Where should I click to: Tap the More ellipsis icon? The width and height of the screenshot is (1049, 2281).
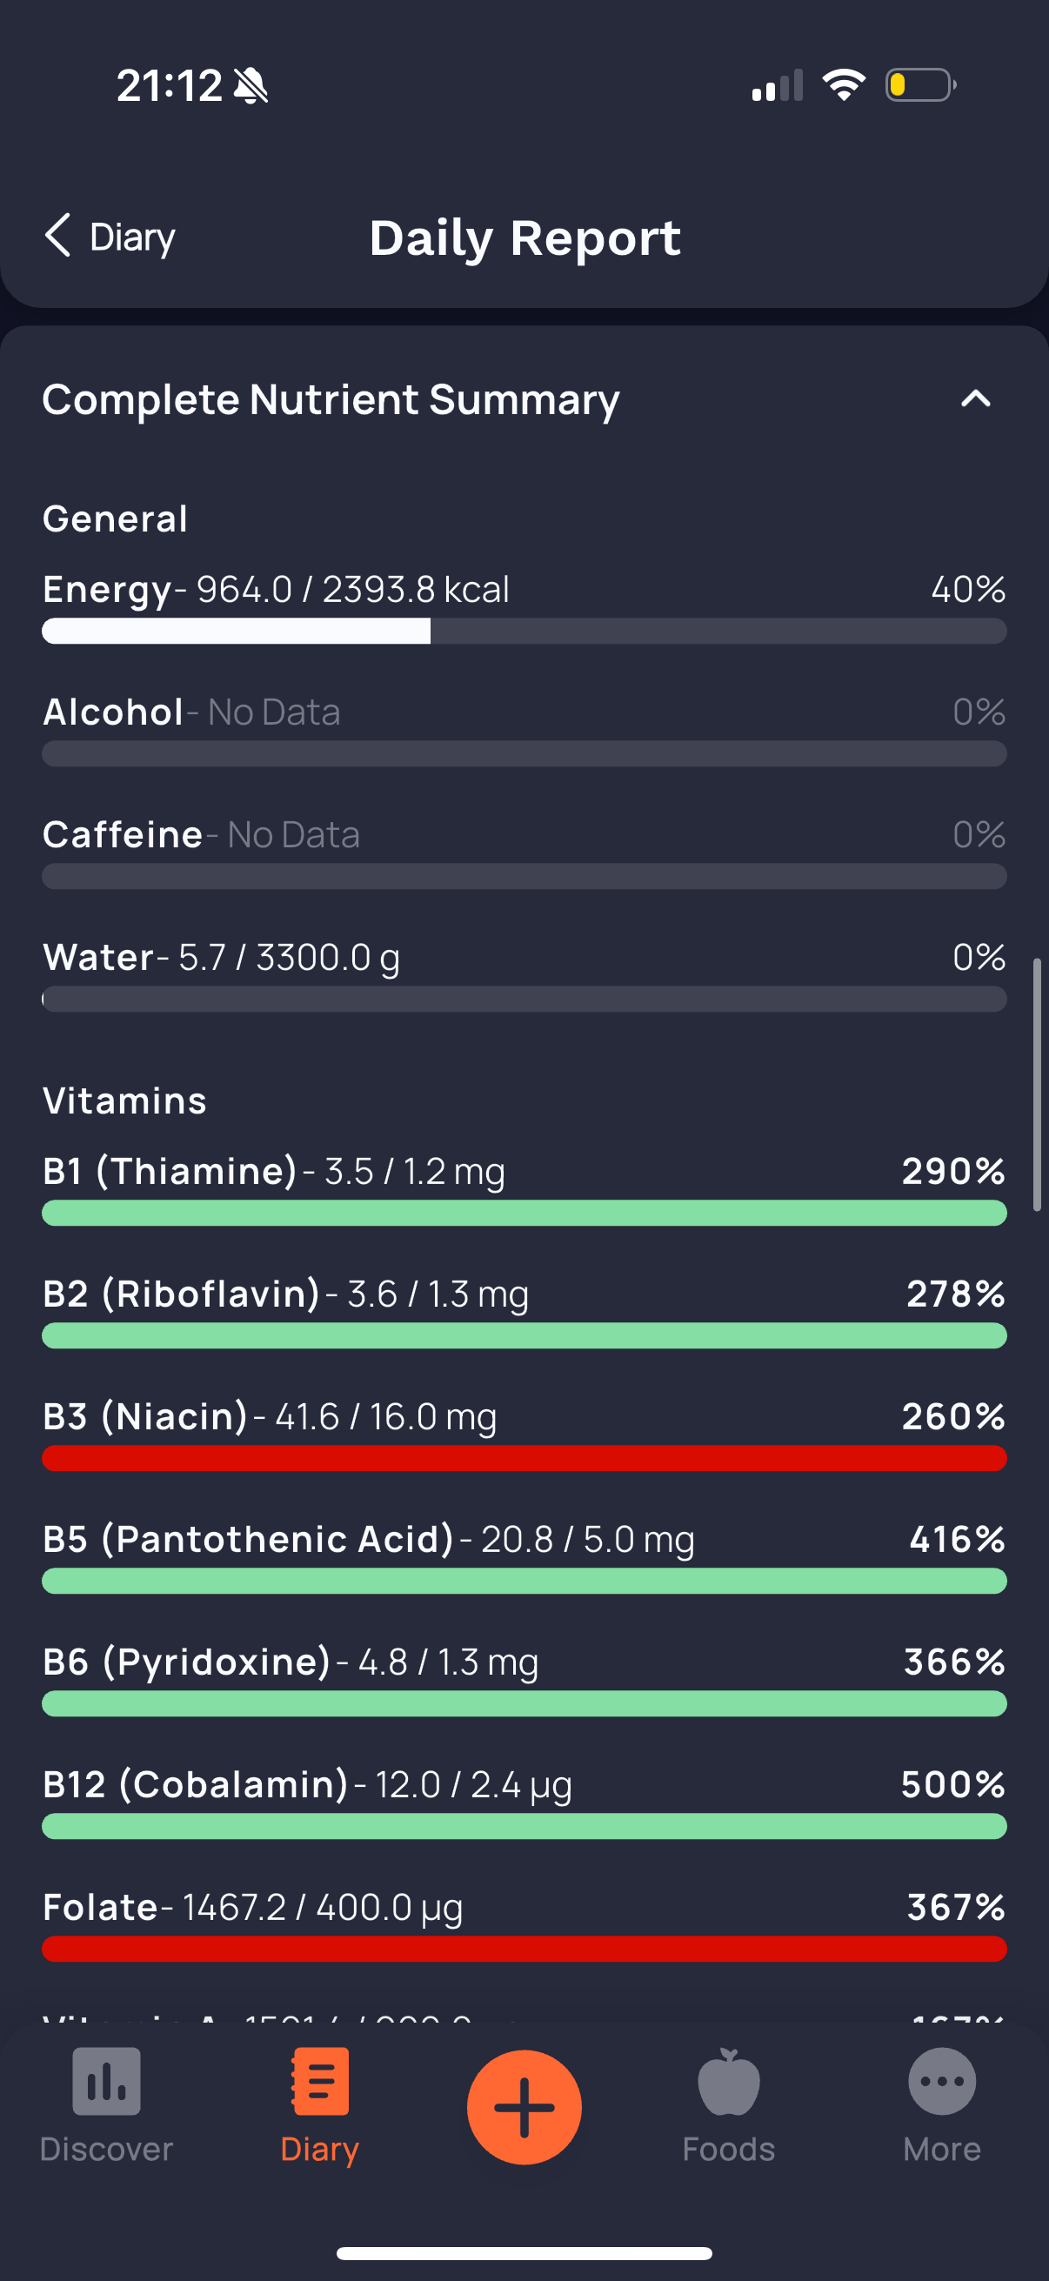pos(942,2081)
